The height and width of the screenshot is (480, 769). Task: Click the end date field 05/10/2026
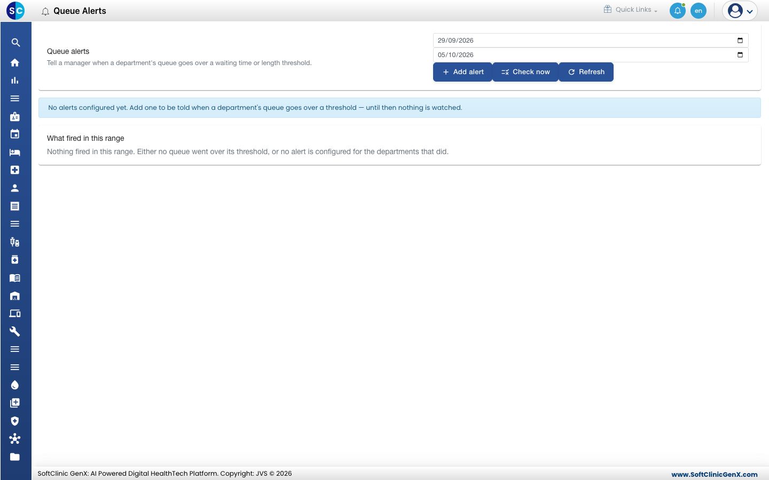(x=591, y=55)
